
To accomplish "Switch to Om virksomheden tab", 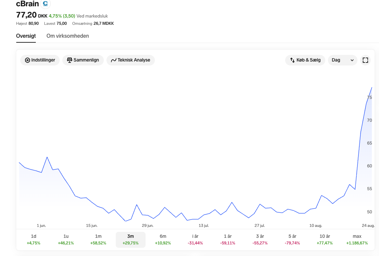I will tap(68, 36).
